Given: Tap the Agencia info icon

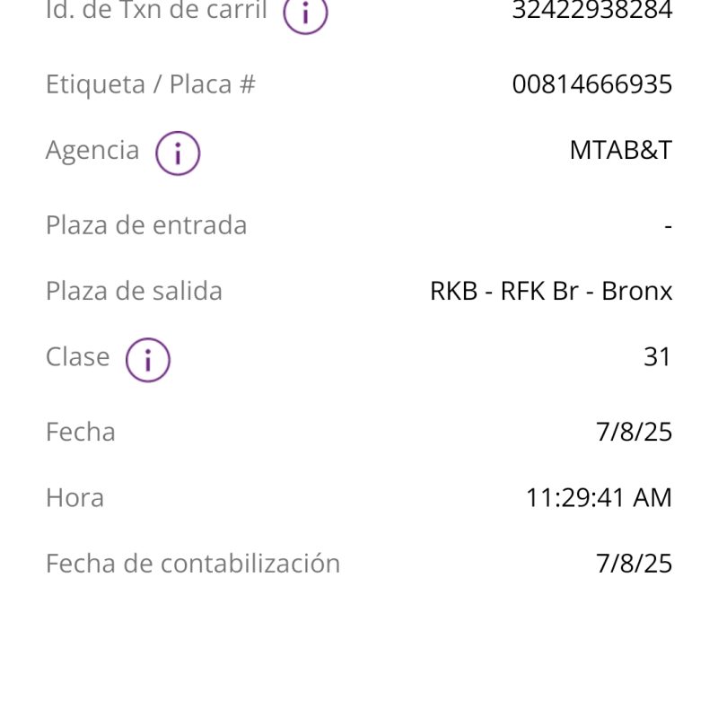Looking at the screenshot, I should point(177,153).
